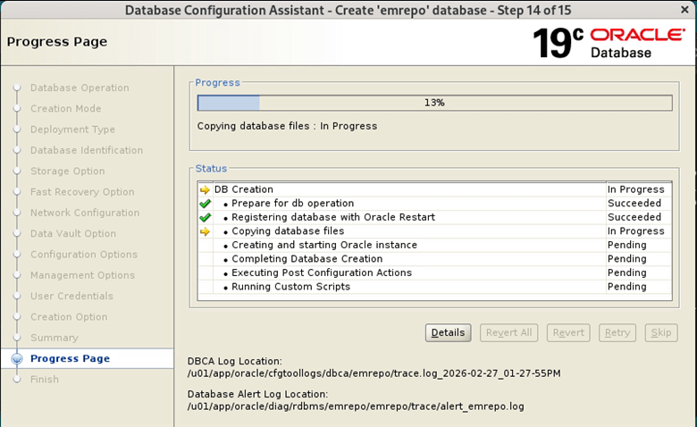Click the Progress Page step bullet icon
The image size is (697, 427).
pyautogui.click(x=16, y=359)
